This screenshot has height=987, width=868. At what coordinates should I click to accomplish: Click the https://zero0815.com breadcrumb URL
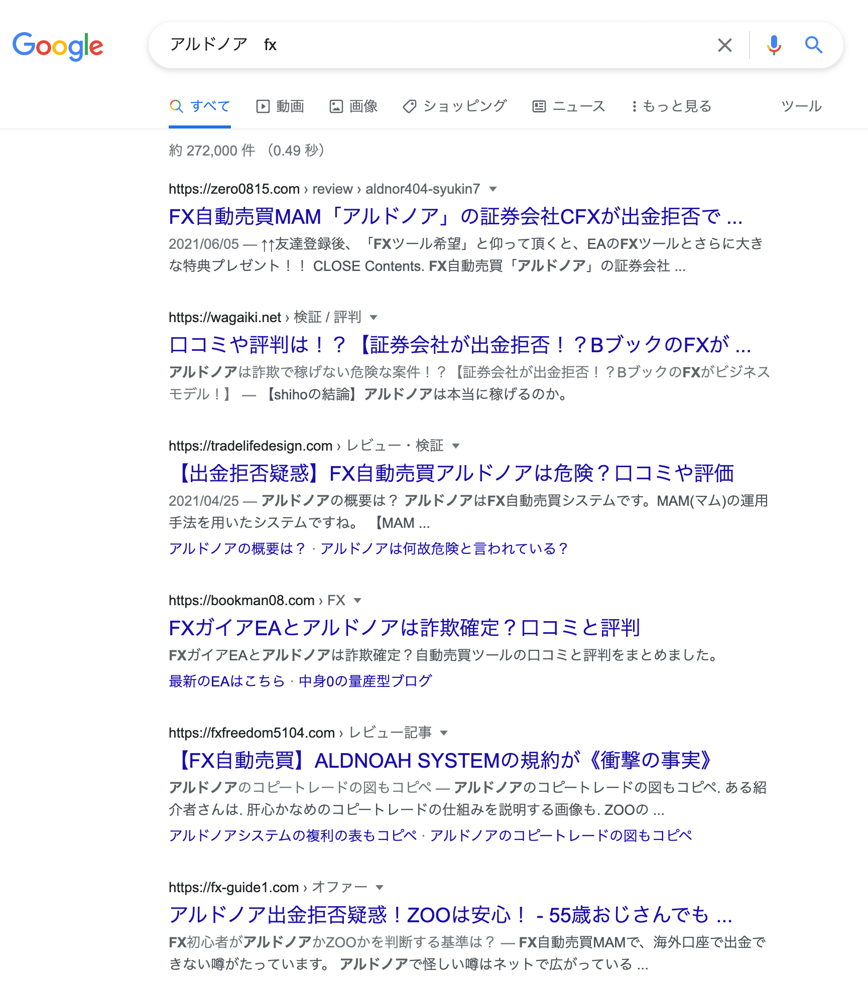[234, 189]
